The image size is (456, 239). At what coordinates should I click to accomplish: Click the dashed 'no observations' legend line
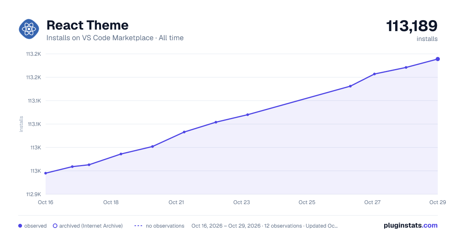(x=138, y=226)
